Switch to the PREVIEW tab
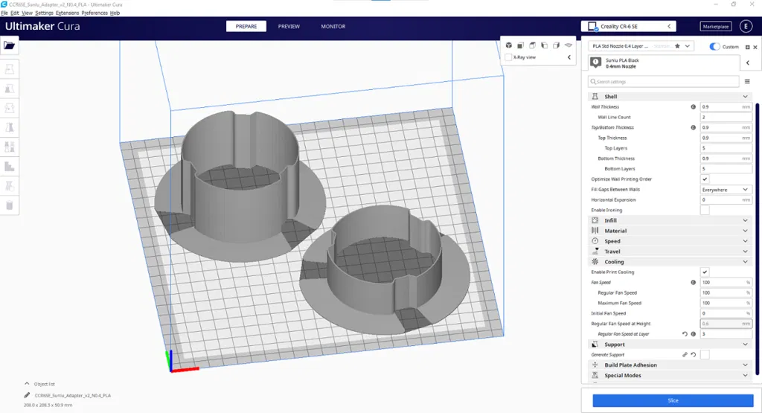The width and height of the screenshot is (762, 413). point(289,27)
